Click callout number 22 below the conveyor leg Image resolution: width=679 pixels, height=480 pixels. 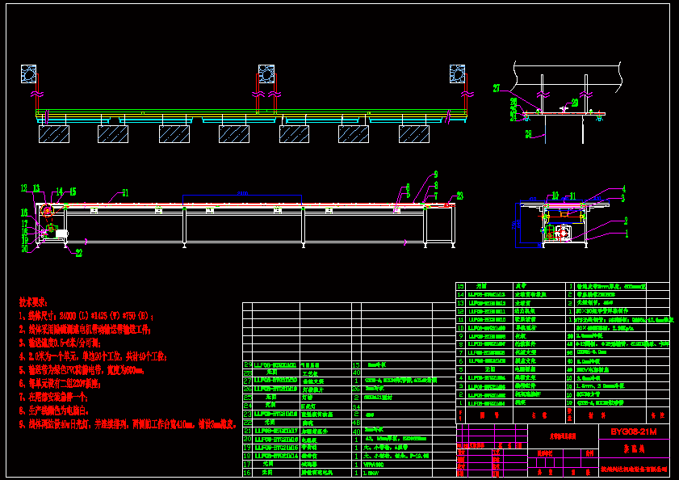pos(79,253)
